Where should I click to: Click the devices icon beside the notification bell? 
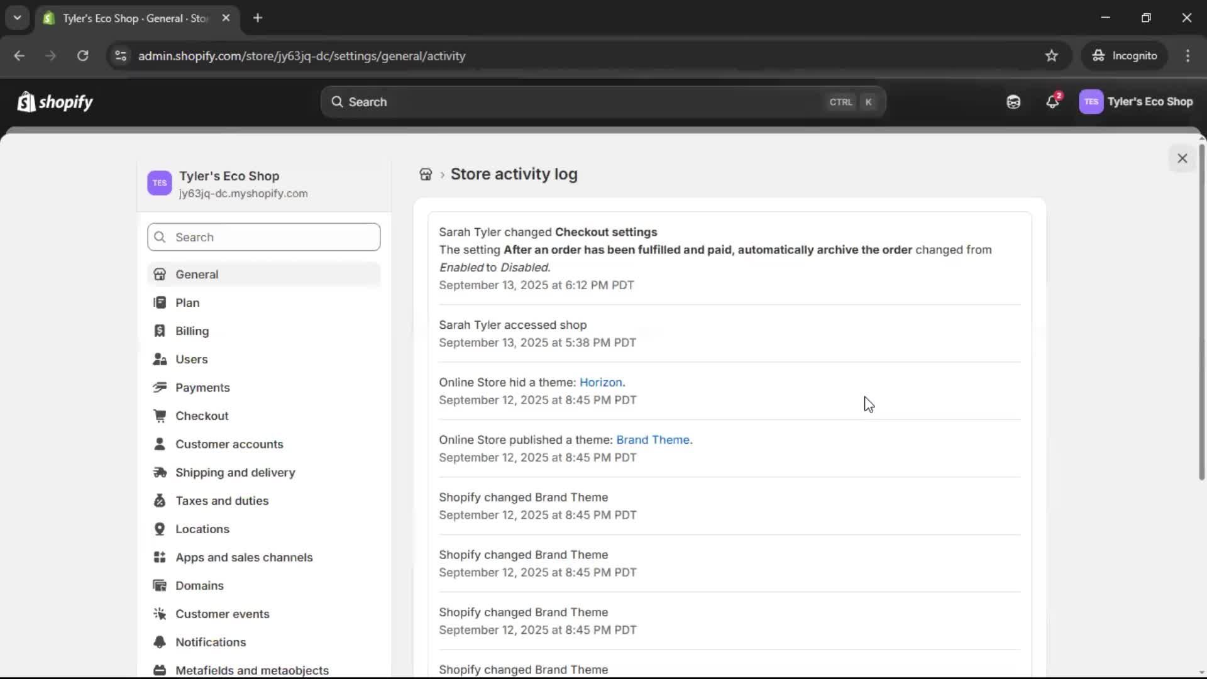point(1013,102)
